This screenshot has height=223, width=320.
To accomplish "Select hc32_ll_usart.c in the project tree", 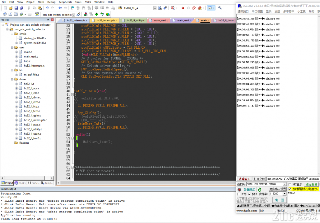I will click(32, 134).
